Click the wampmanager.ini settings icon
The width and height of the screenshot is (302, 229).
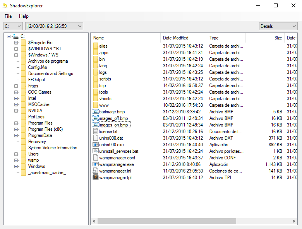coord(95,171)
